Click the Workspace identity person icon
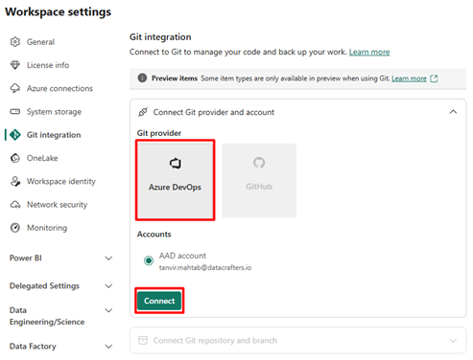The image size is (473, 360). point(15,181)
